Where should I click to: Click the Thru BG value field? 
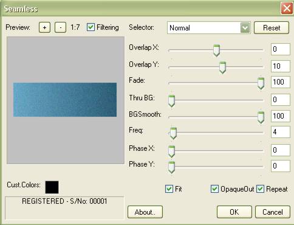(x=281, y=100)
